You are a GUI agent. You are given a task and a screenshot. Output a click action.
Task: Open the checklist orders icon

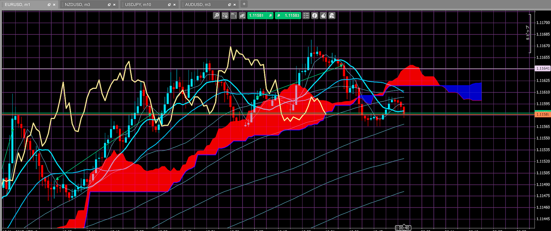[x=306, y=16]
